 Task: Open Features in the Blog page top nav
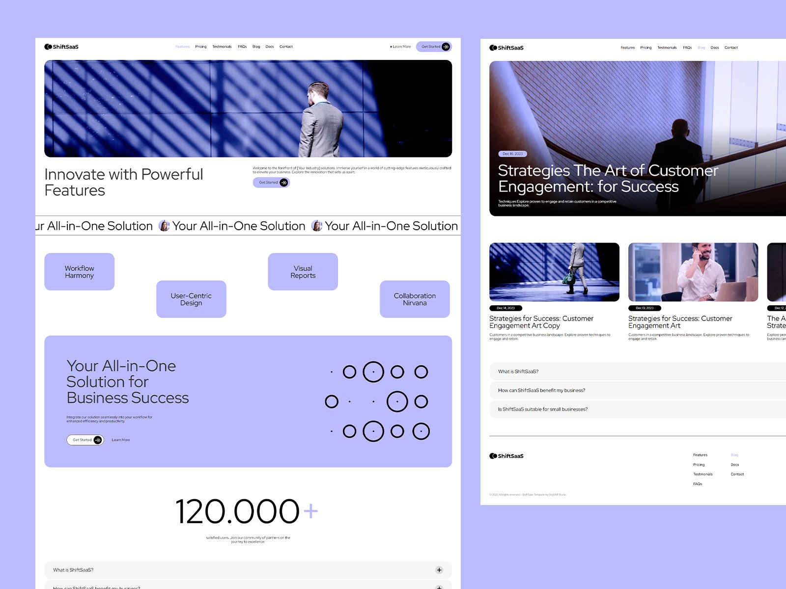628,48
